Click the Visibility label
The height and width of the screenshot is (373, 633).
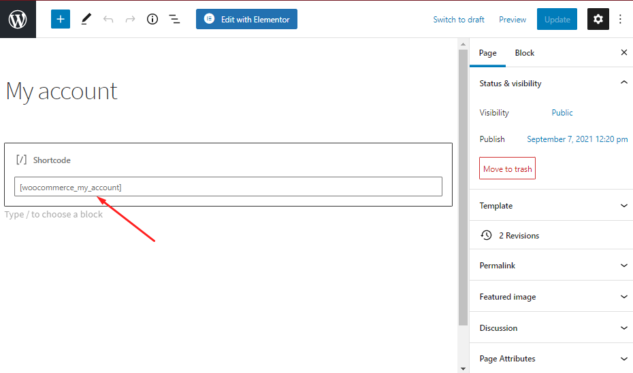[494, 113]
